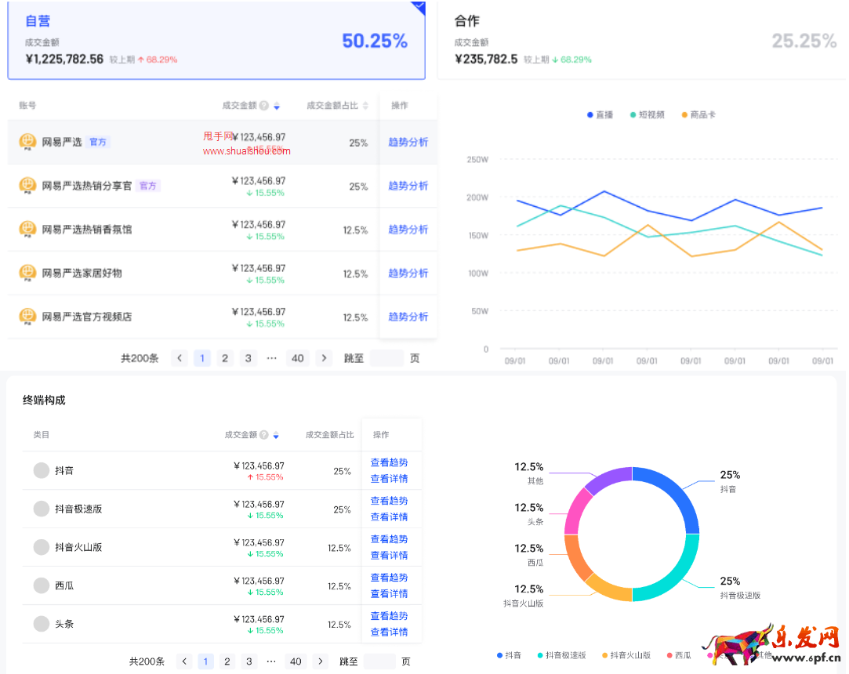The height and width of the screenshot is (674, 849).
Task: Open 查看趋势 for 抖音
Action: 390,462
